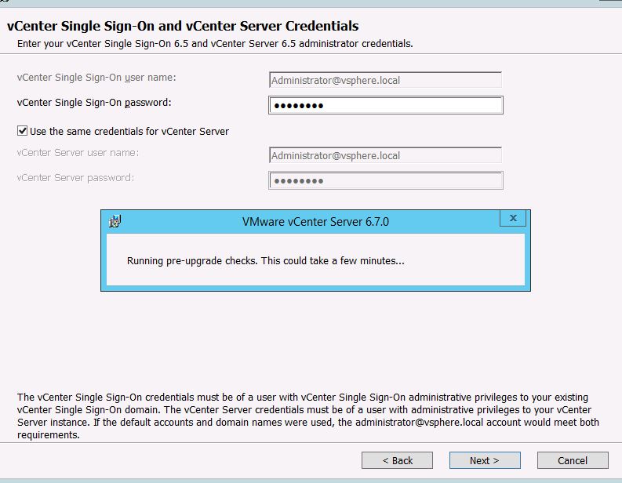Go back with the '< Back' button

point(398,460)
